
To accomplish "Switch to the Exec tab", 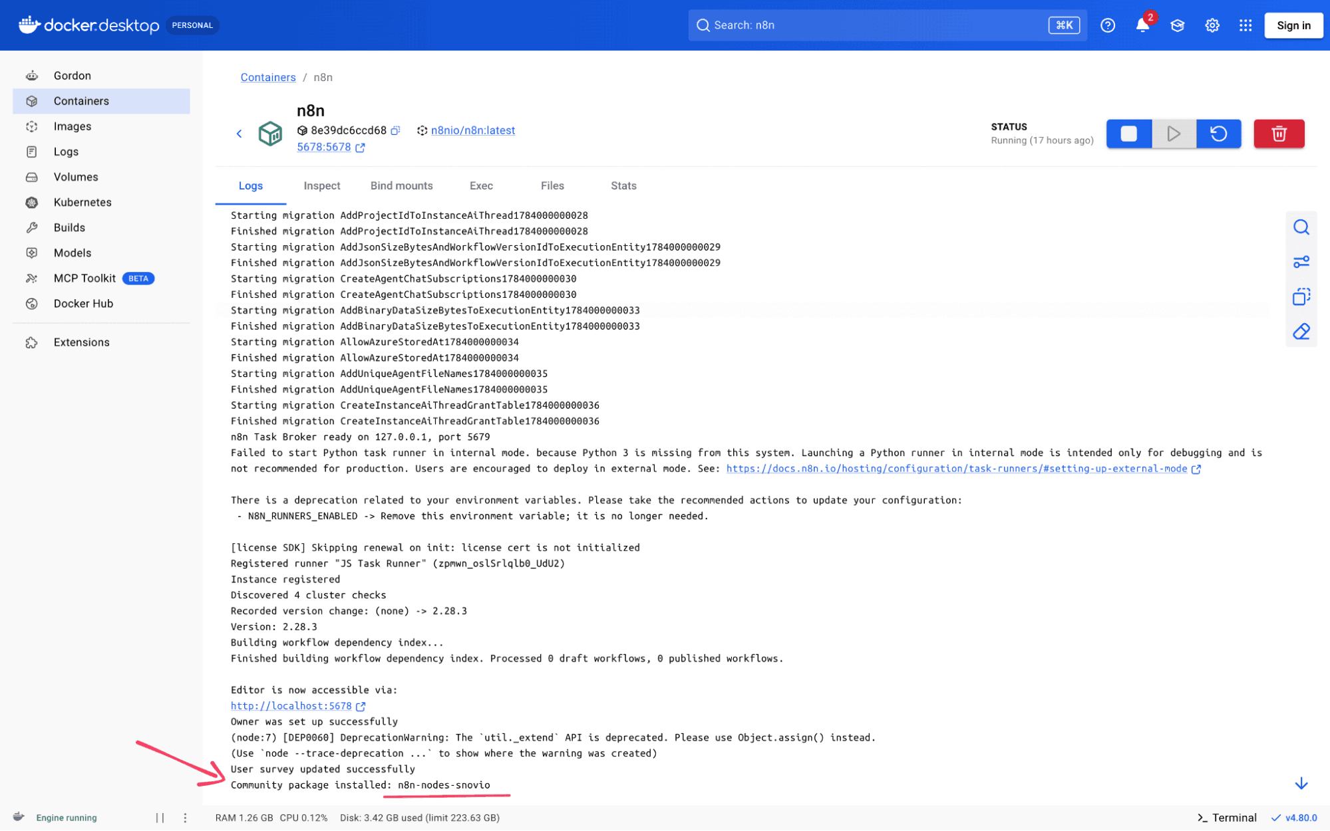I will coord(481,186).
